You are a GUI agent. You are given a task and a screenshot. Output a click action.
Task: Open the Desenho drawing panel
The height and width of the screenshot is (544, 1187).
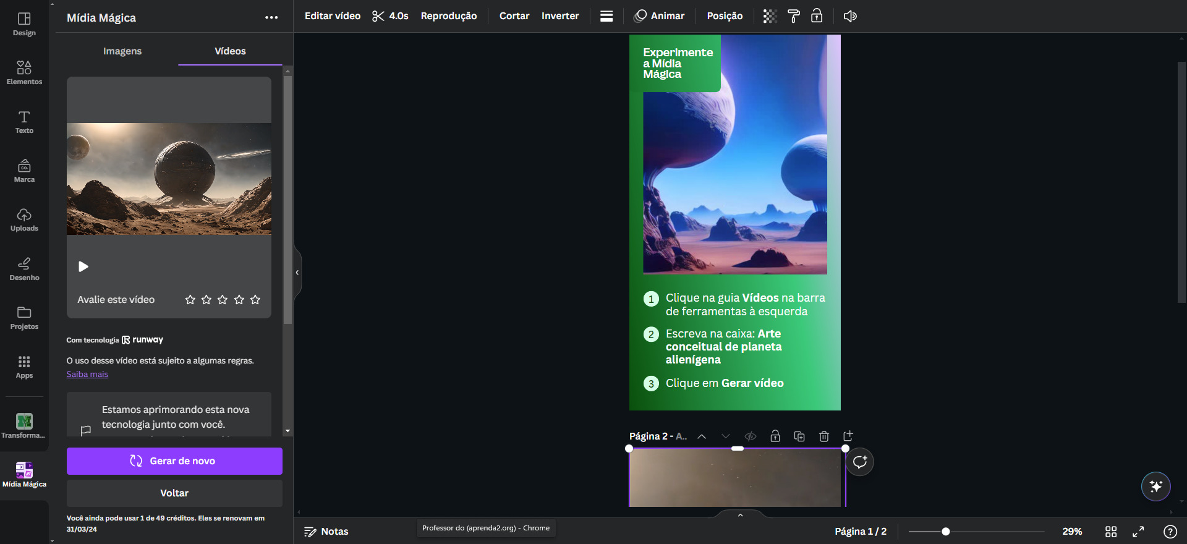coord(24,269)
